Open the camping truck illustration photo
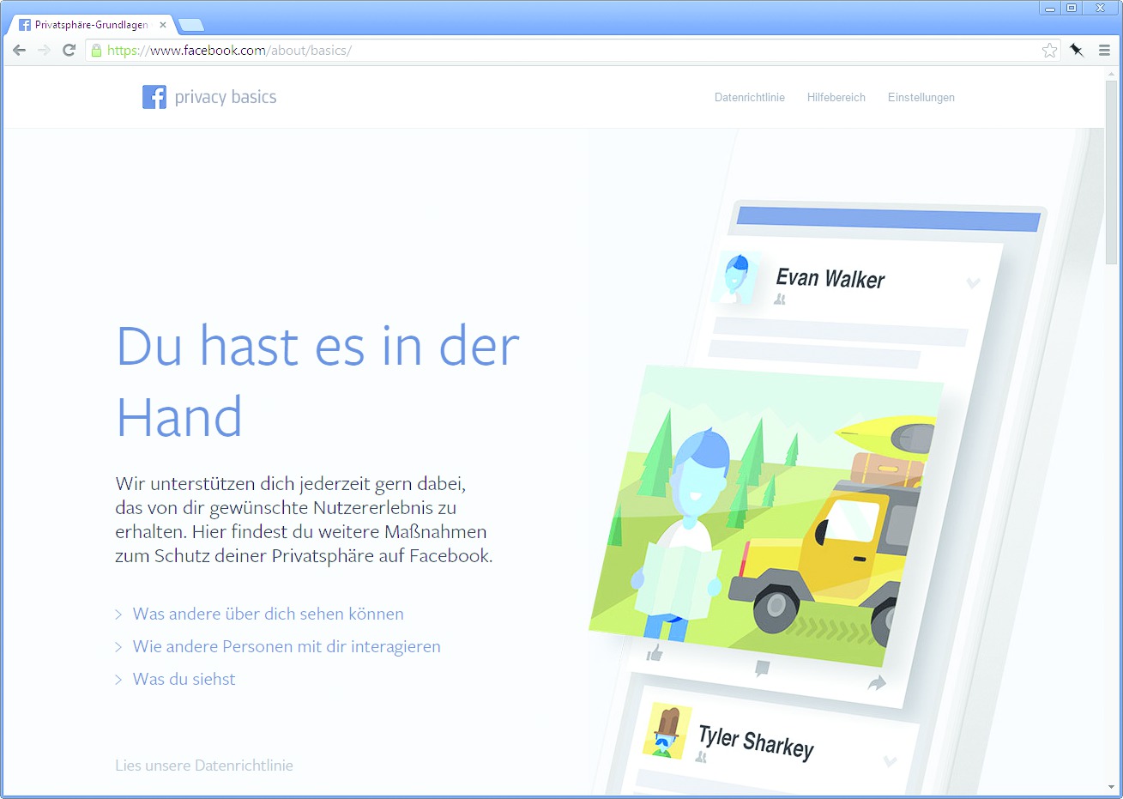The image size is (1123, 799). point(765,515)
